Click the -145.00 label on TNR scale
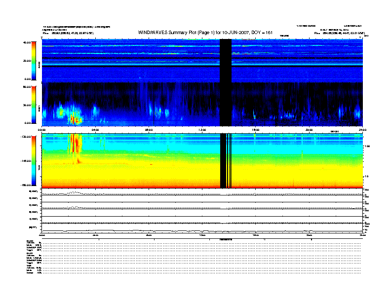The image size is (391, 302). [26, 161]
